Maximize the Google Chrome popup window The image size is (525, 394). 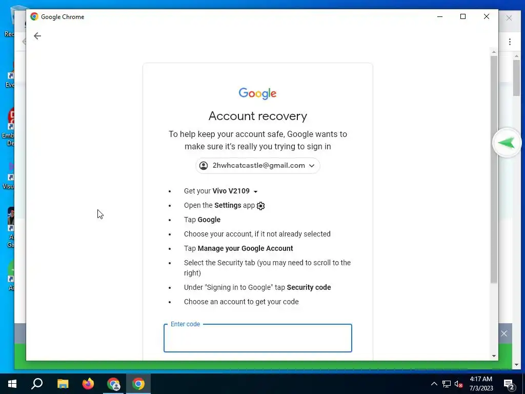(463, 17)
